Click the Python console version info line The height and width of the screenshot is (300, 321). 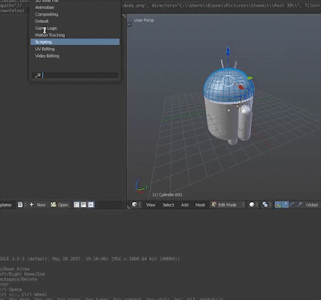click(x=90, y=259)
